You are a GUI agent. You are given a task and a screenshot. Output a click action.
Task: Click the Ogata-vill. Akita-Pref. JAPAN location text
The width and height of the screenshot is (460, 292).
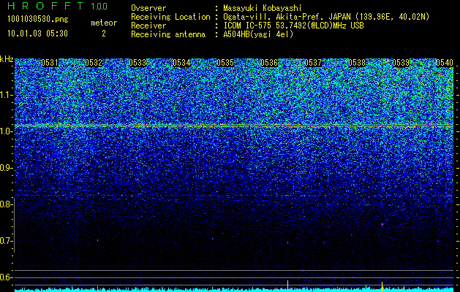[x=326, y=17]
